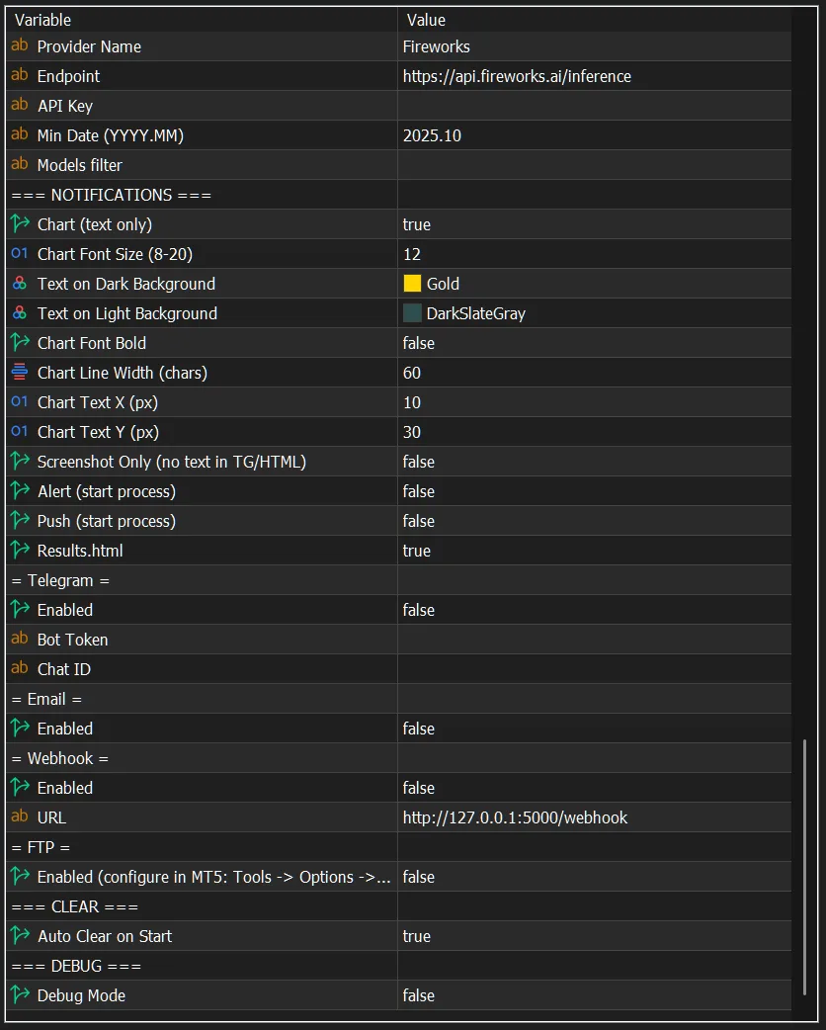The height and width of the screenshot is (1030, 826).
Task: Toggle Debug Mode false value
Action: pyautogui.click(x=594, y=995)
